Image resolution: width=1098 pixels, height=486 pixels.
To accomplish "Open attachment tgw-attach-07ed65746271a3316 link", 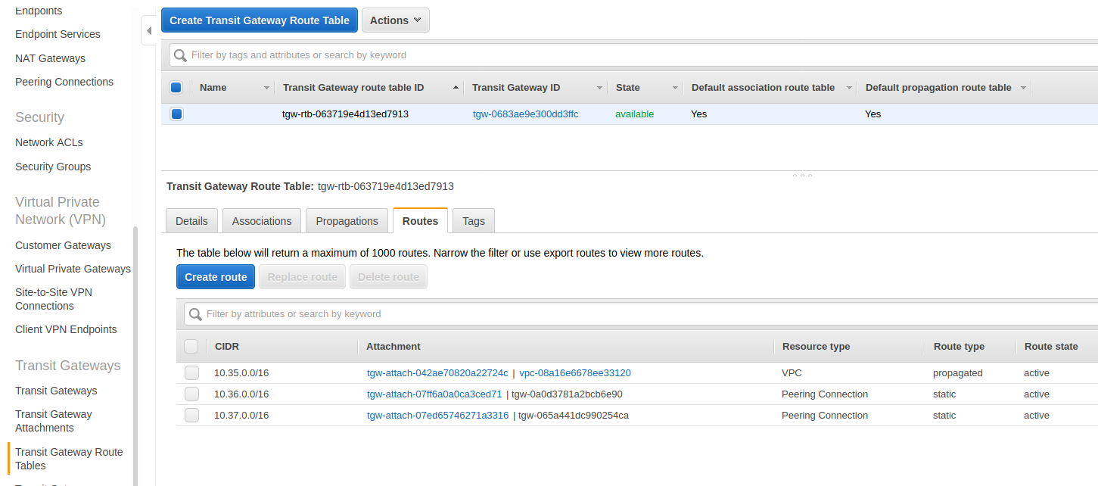I will point(437,416).
